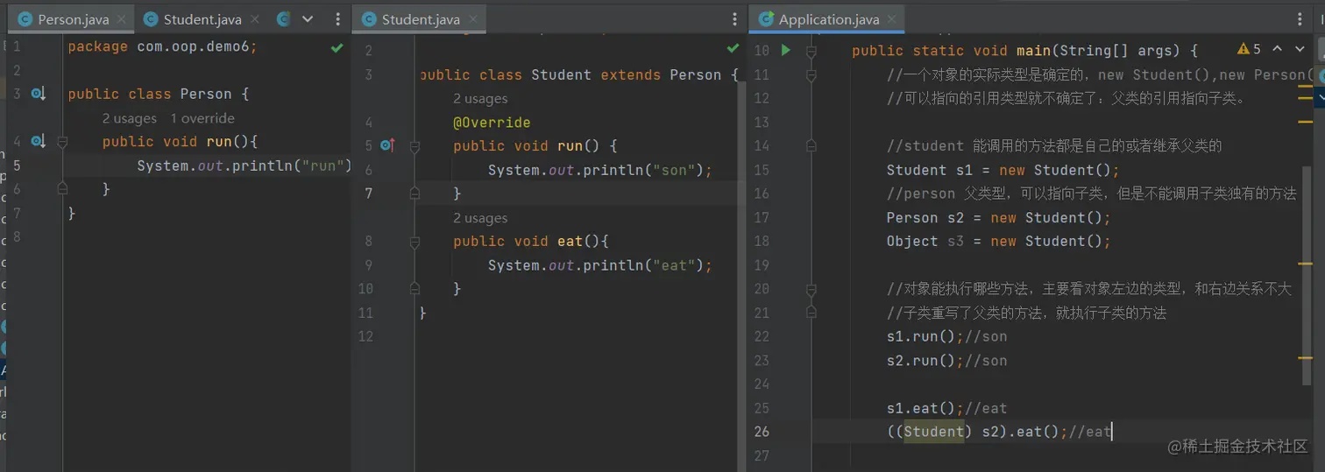Collapse Student run() at its line 5 fold marker
This screenshot has width=1325, height=472.
pyautogui.click(x=415, y=145)
